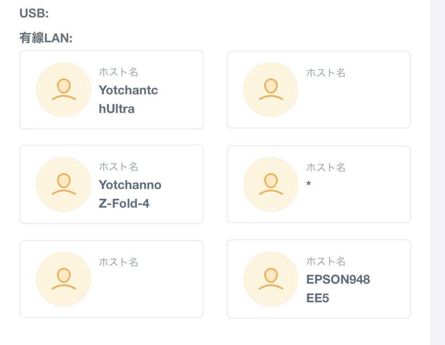
Task: Click the asterisk host name value
Action: [x=309, y=184]
